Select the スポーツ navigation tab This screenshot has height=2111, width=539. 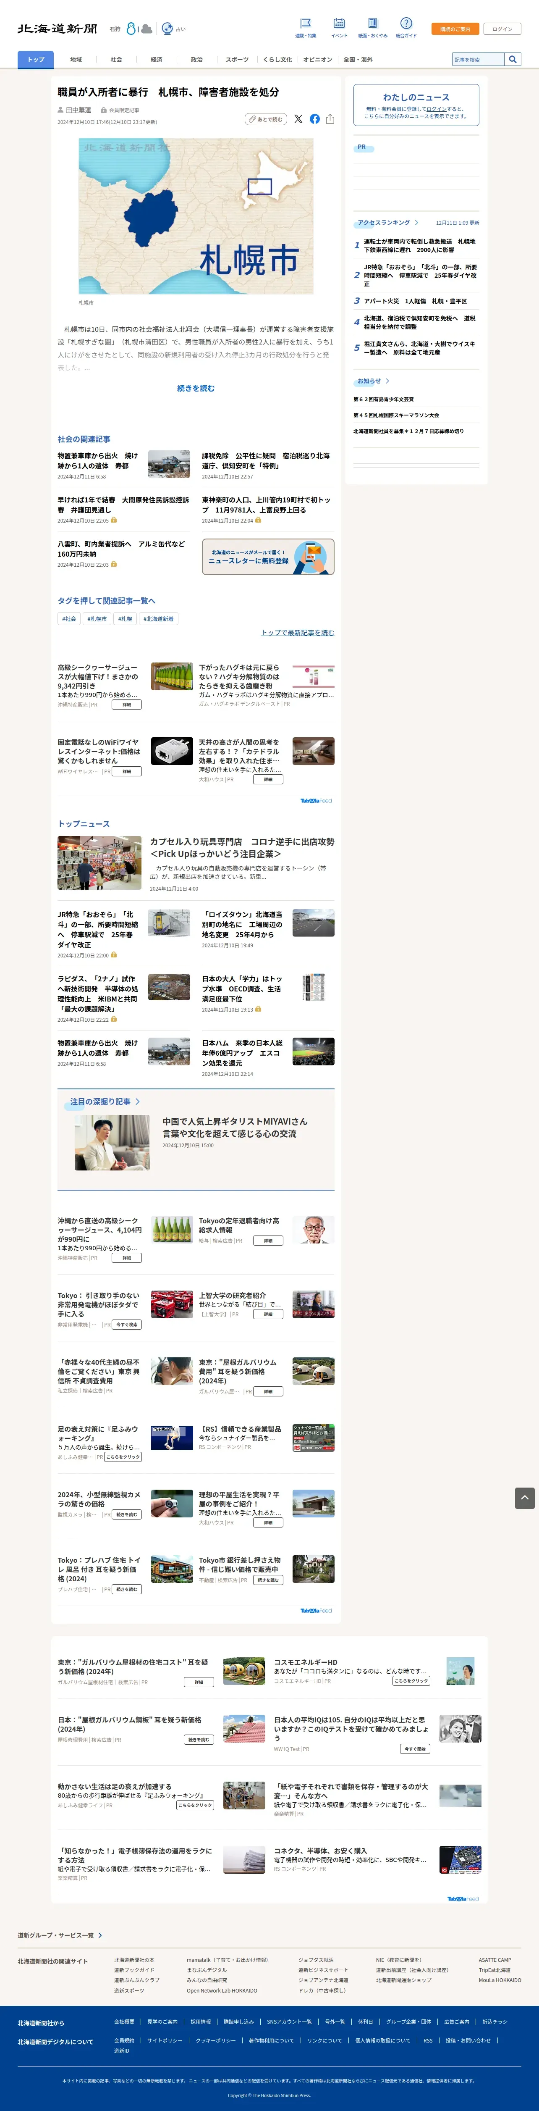point(237,59)
